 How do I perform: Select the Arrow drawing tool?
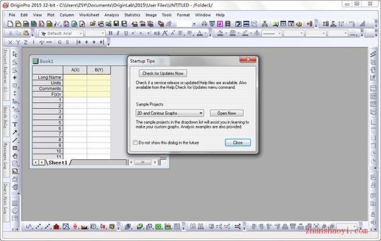tap(15, 133)
